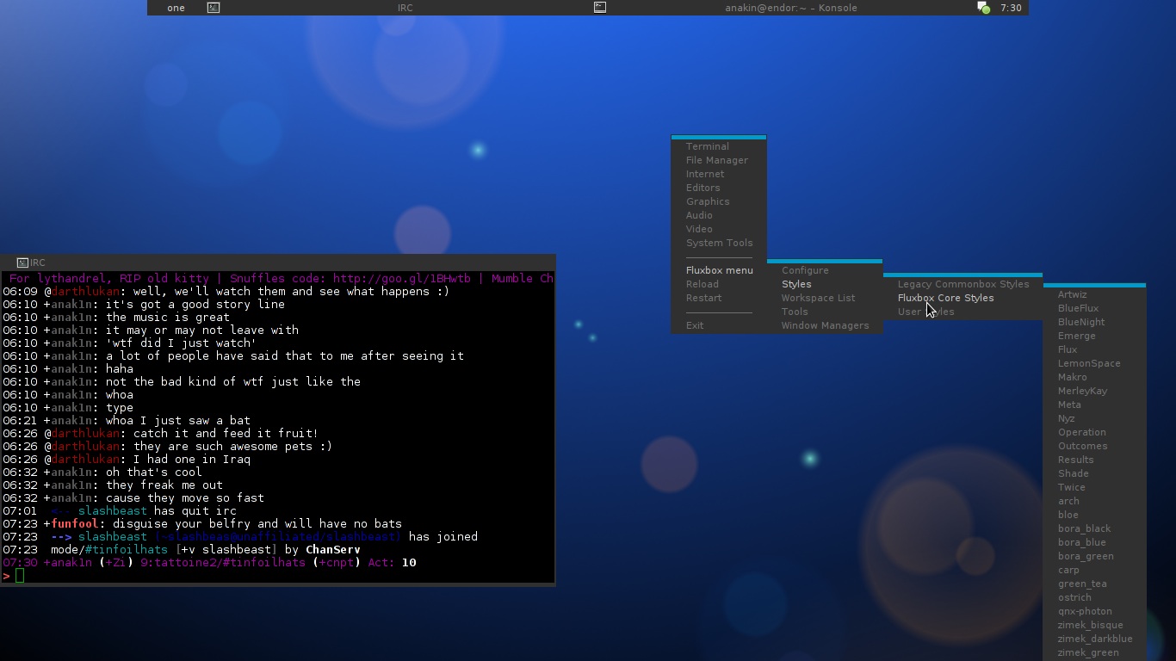Viewport: 1176px width, 661px height.
Task: Select the BlueNight style
Action: pyautogui.click(x=1080, y=322)
